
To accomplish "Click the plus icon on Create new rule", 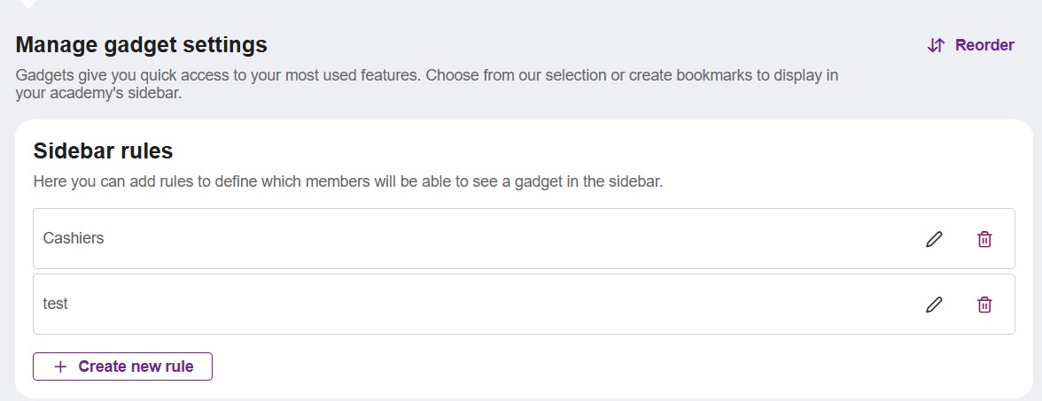I will coord(60,366).
